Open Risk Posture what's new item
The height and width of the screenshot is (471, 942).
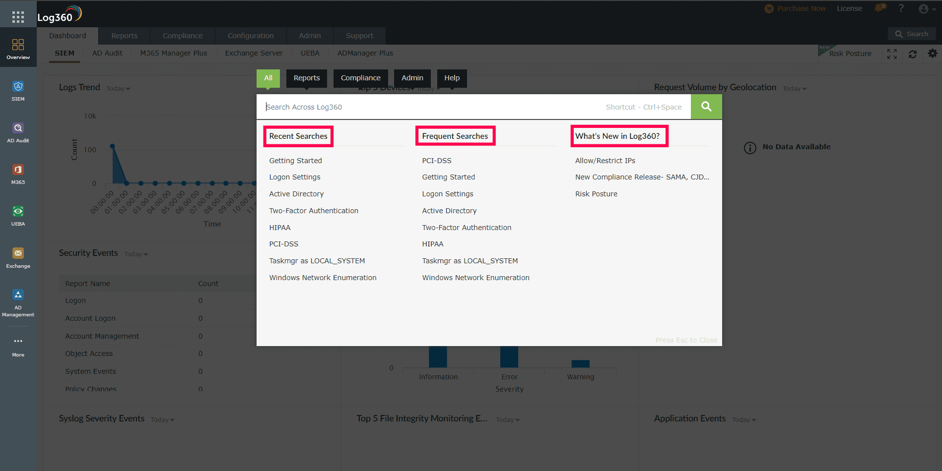click(596, 194)
